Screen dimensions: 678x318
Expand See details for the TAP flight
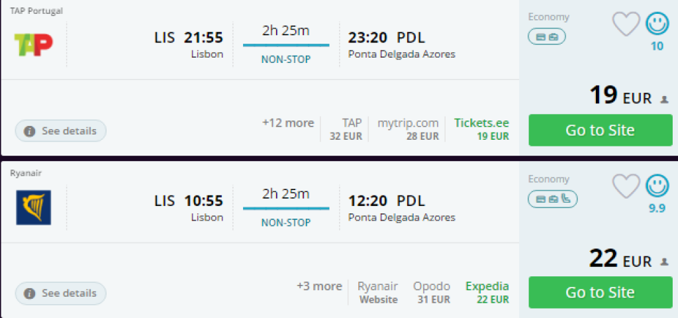click(x=61, y=131)
